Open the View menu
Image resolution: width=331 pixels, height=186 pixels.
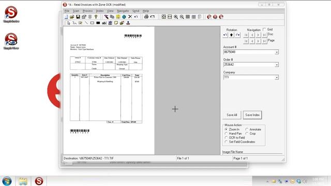coord(110,11)
